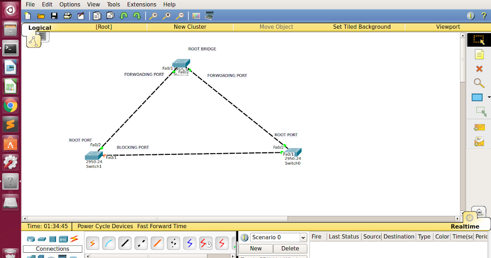Create a scenario with the New button

(x=255, y=248)
